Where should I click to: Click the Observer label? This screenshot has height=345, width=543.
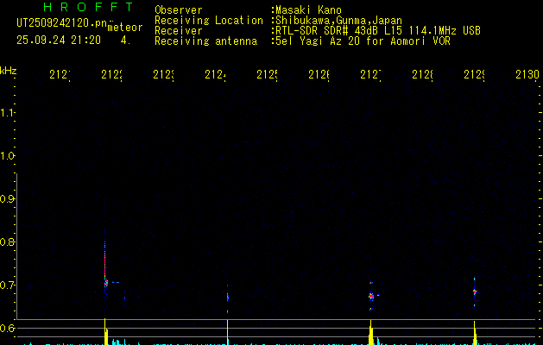coord(179,10)
